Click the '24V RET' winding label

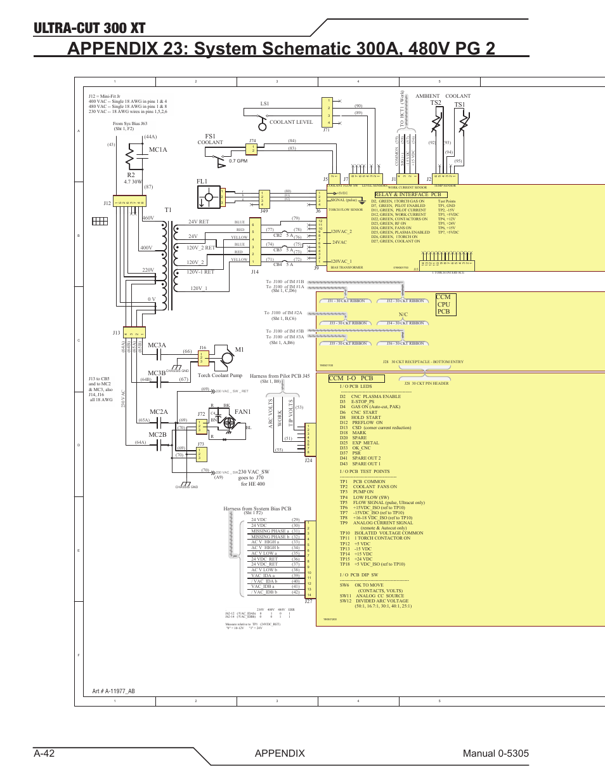pos(198,222)
